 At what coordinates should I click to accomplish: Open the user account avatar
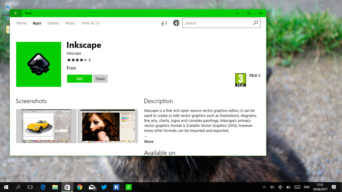[176, 23]
